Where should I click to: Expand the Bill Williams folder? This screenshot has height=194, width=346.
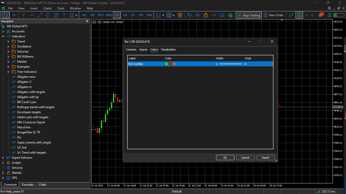tap(8, 57)
